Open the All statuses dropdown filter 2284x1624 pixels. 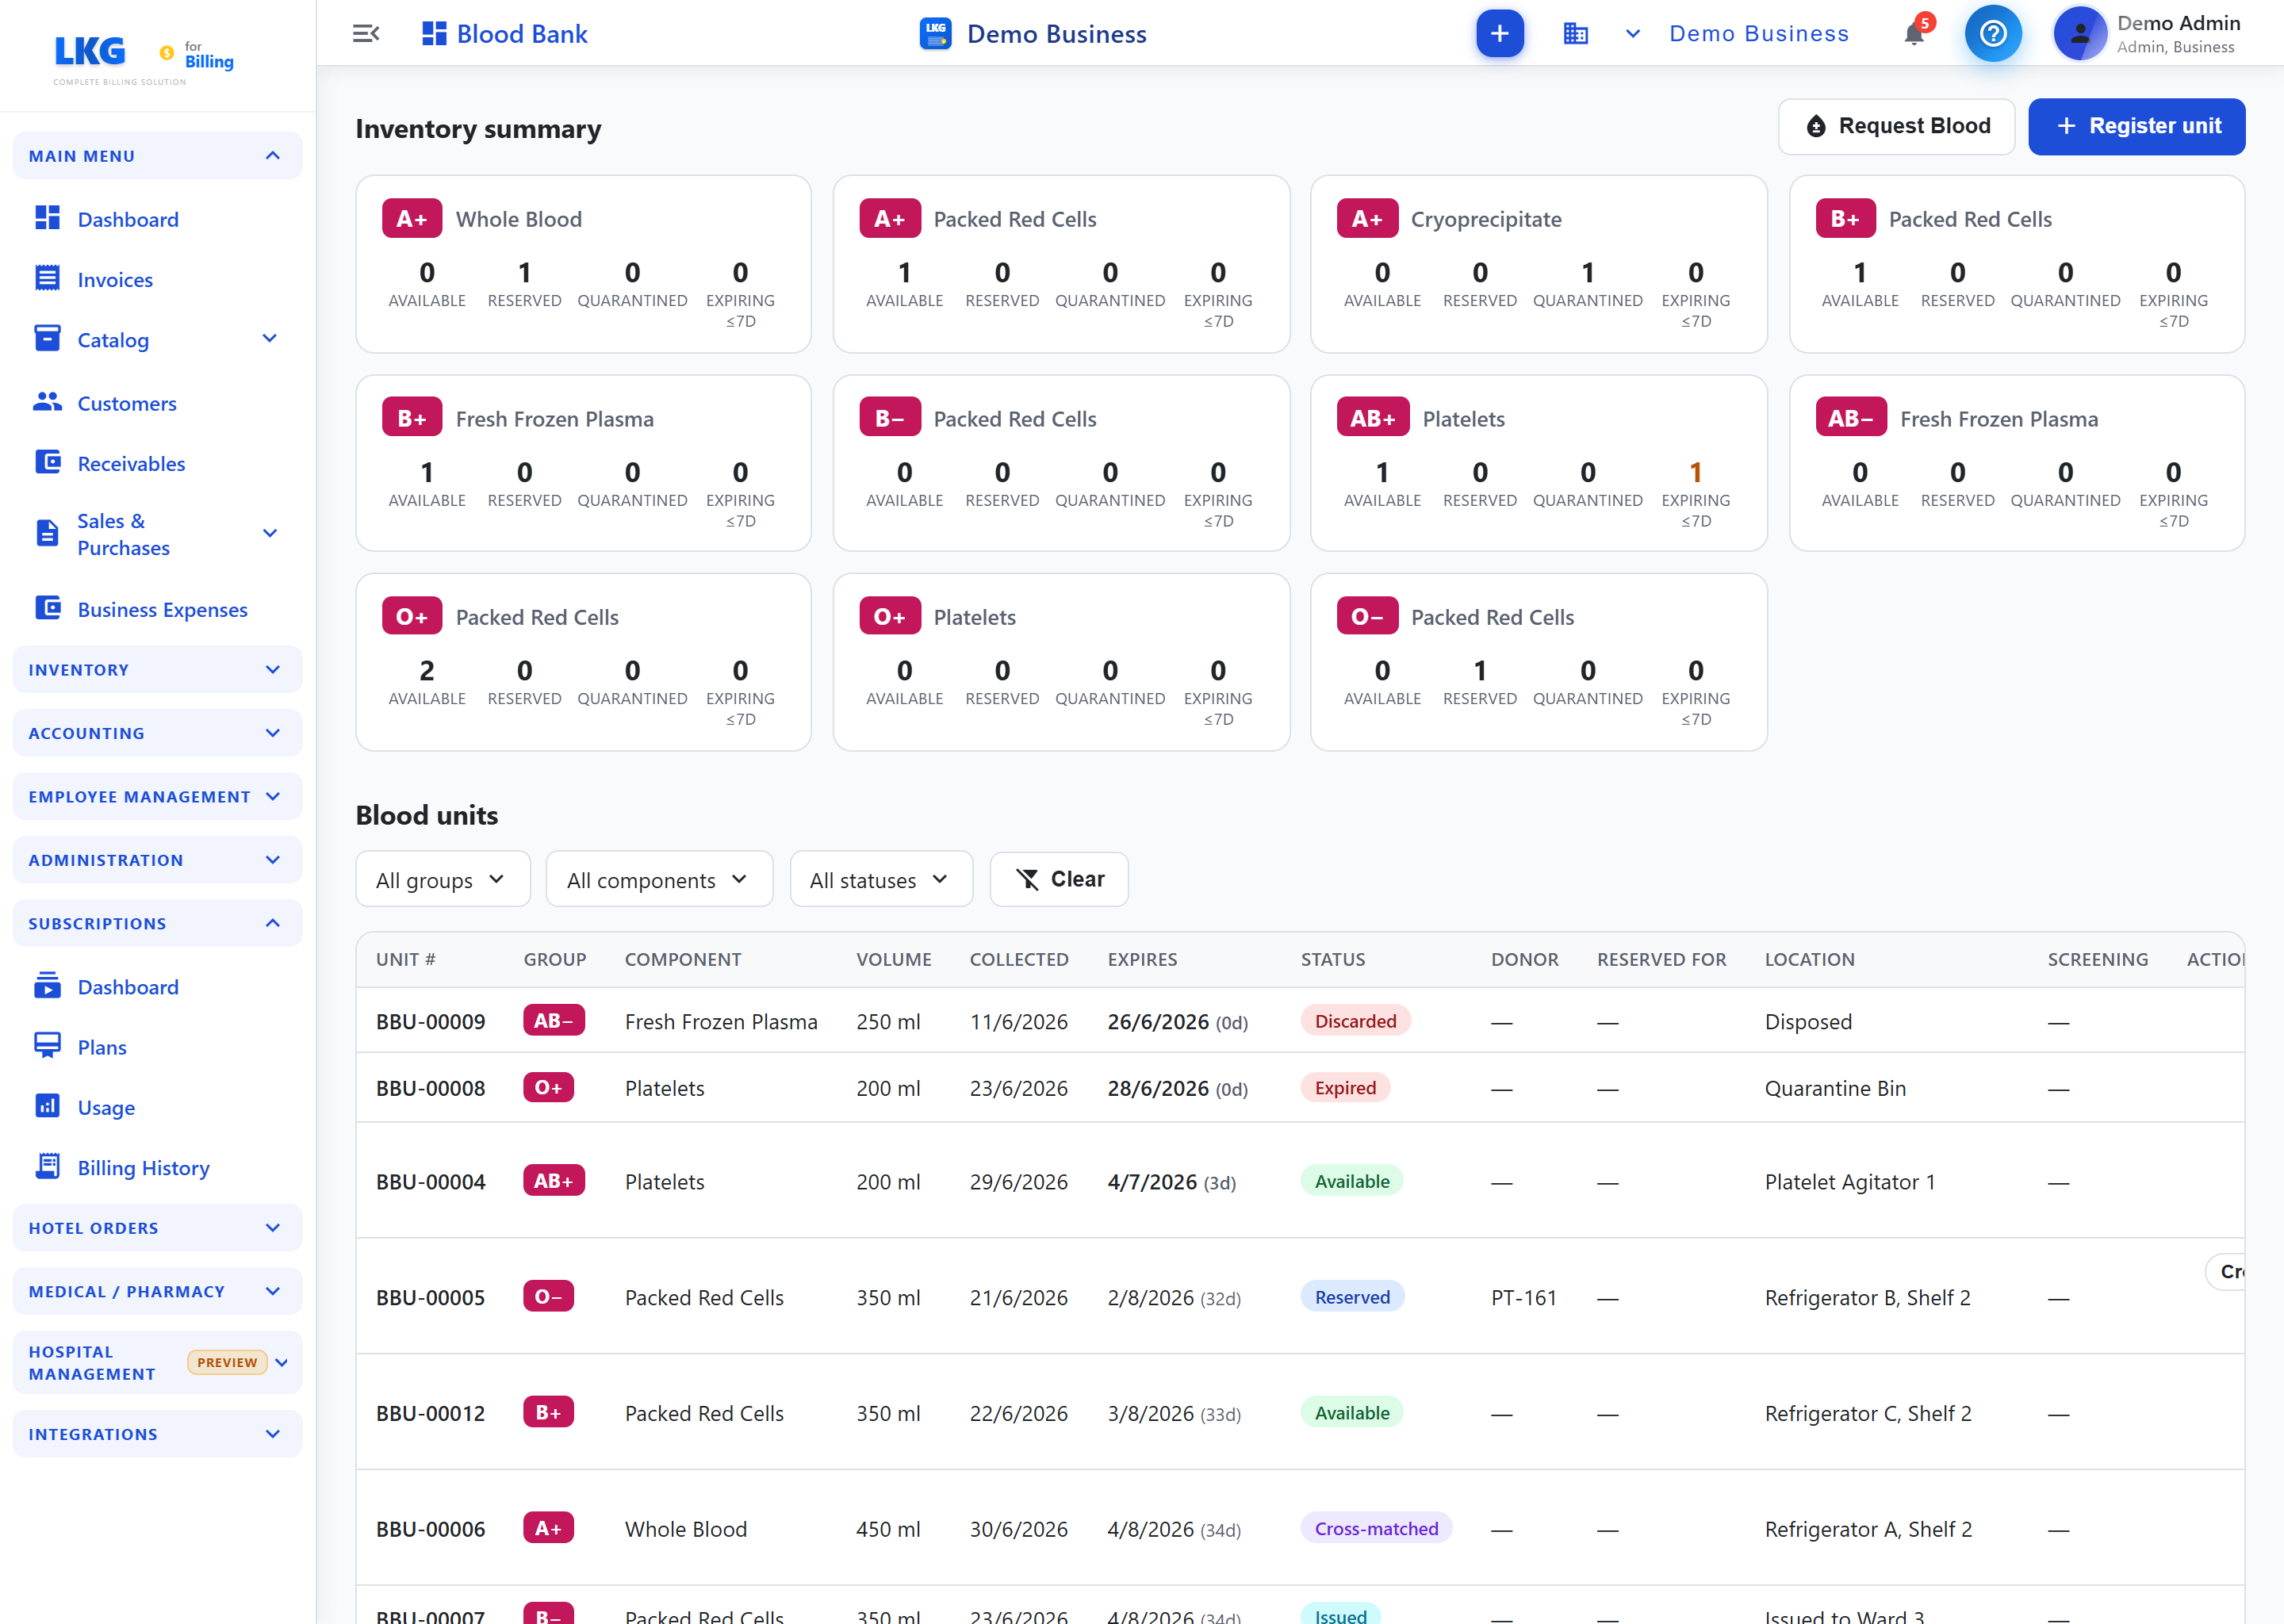881,879
